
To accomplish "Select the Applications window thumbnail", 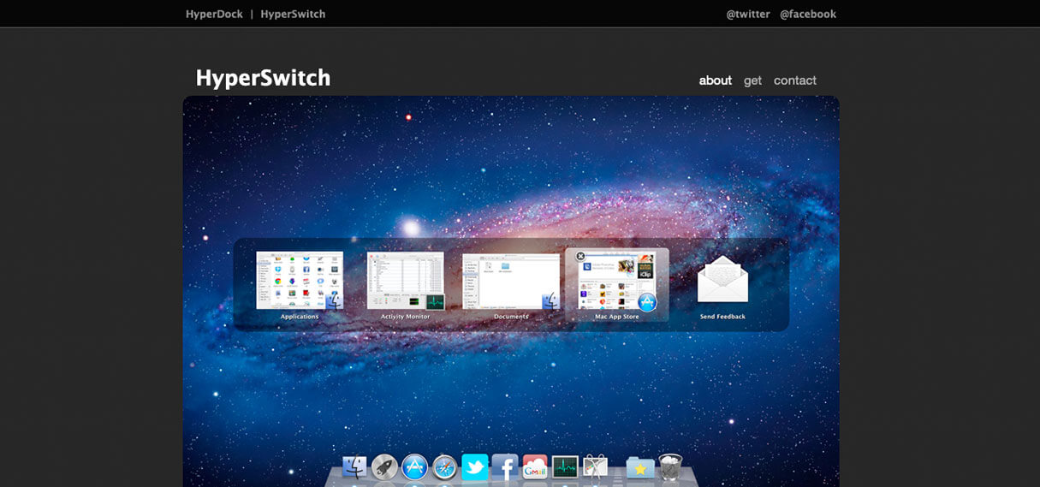I will click(300, 280).
